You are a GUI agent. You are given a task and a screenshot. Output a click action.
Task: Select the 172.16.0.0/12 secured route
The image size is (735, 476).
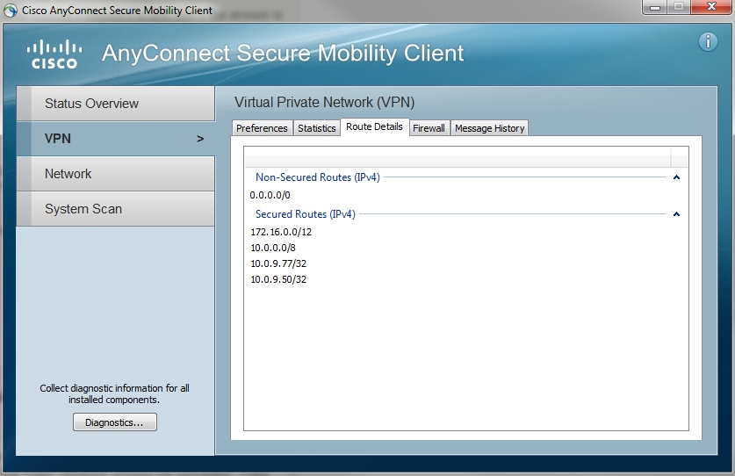[x=281, y=232]
